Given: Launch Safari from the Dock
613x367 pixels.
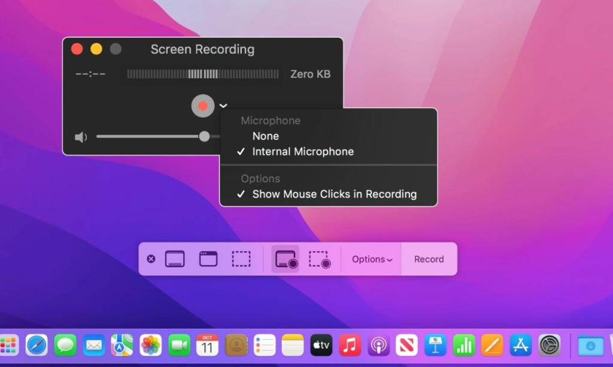Looking at the screenshot, I should 37,345.
